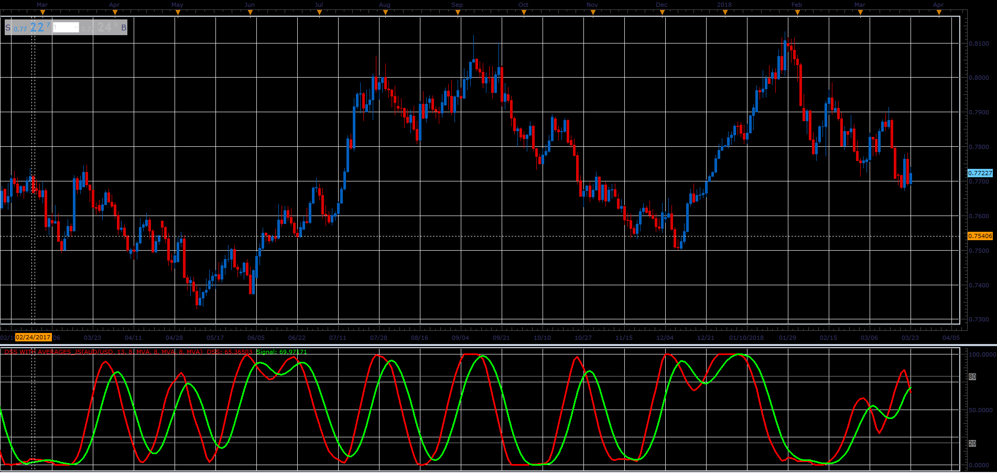Click the orange May month marker
This screenshot has height=473, width=997.
(178, 12)
